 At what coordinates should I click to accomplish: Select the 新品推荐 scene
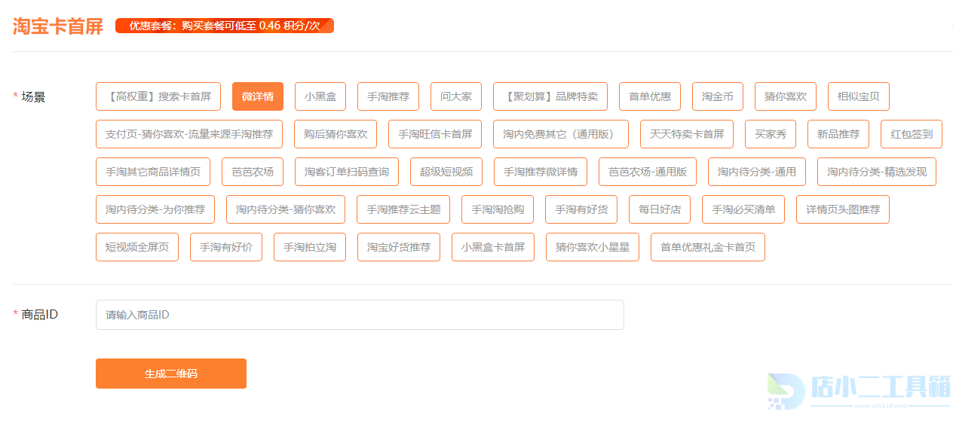click(x=838, y=134)
